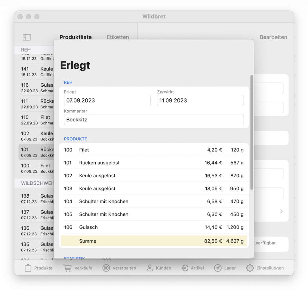Open the Produkte shopping bag tab
This screenshot has width=308, height=293.
(38, 268)
